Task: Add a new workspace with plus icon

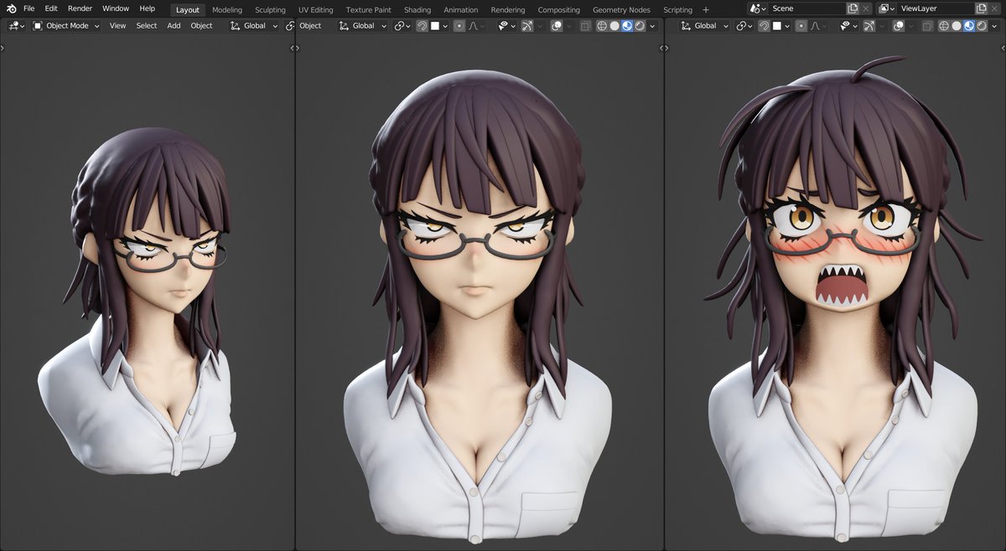Action: (x=705, y=10)
